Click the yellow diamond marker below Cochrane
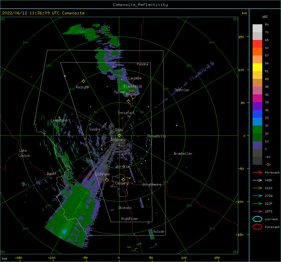This screenshot has height=262, width=281. 107,180
